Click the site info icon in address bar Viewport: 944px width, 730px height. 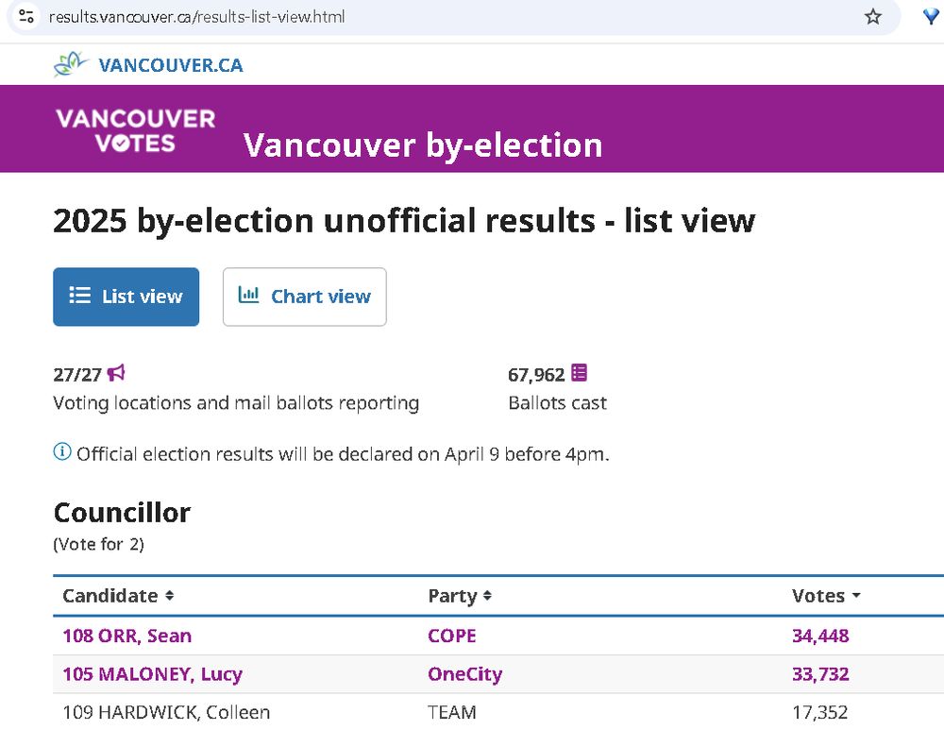tap(26, 16)
